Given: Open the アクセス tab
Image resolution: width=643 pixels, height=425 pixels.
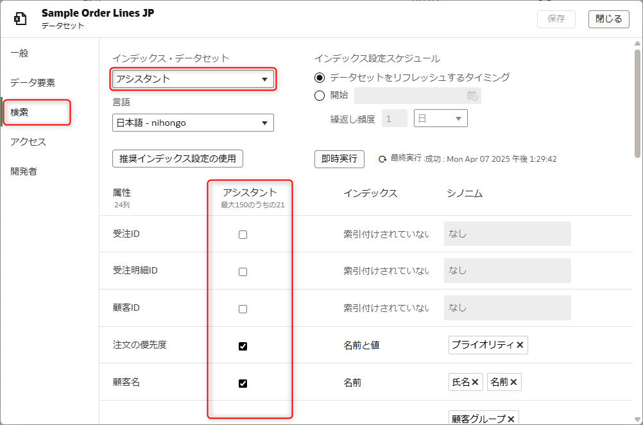Looking at the screenshot, I should [28, 141].
